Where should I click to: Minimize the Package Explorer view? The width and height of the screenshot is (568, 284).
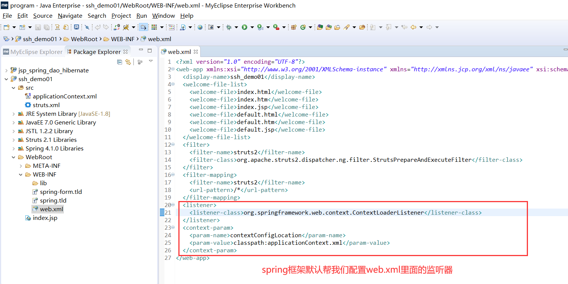(141, 49)
